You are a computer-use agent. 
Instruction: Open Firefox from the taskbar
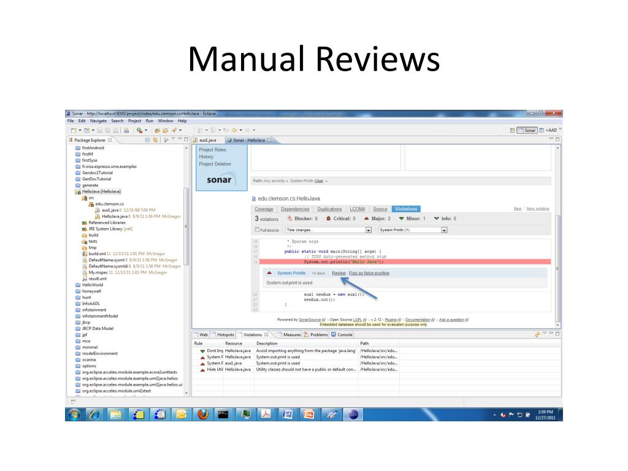coord(203,415)
